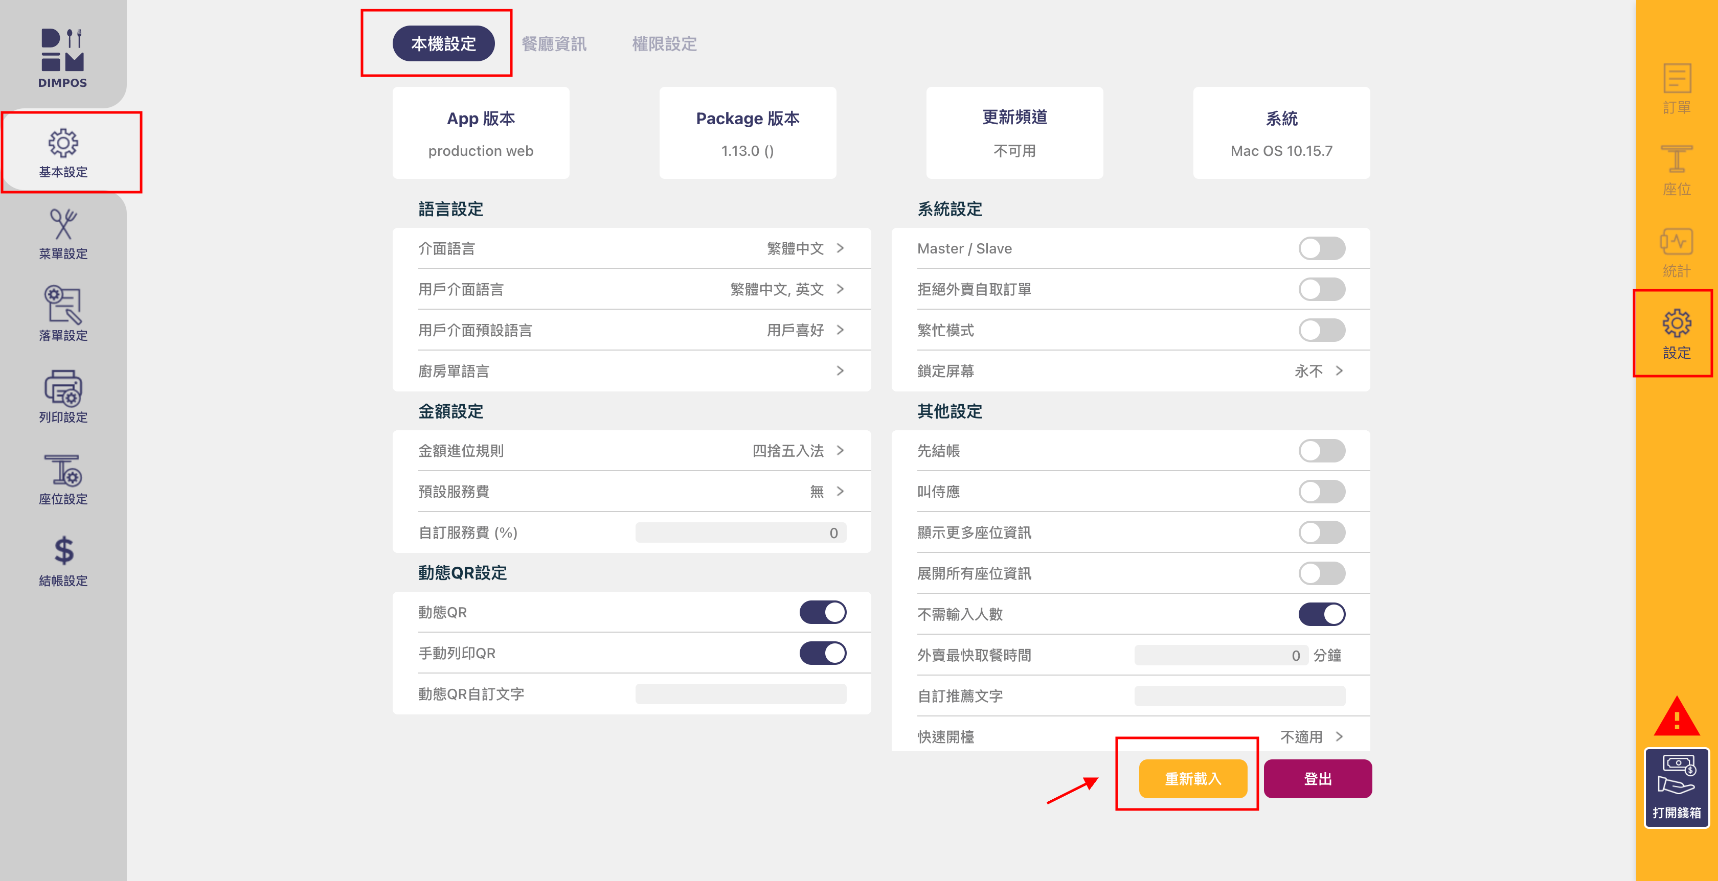Click the 重新載入 reload button
This screenshot has width=1718, height=881.
point(1192,778)
